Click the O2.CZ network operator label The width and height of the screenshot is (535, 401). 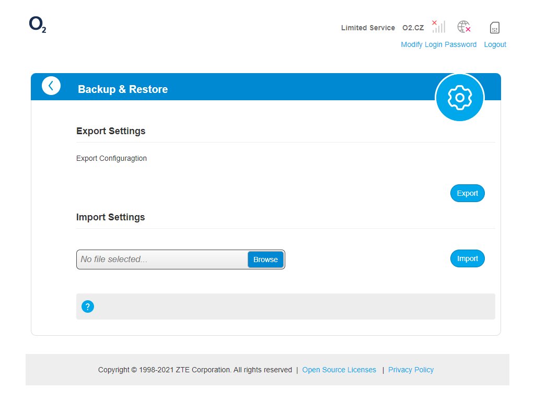point(413,28)
